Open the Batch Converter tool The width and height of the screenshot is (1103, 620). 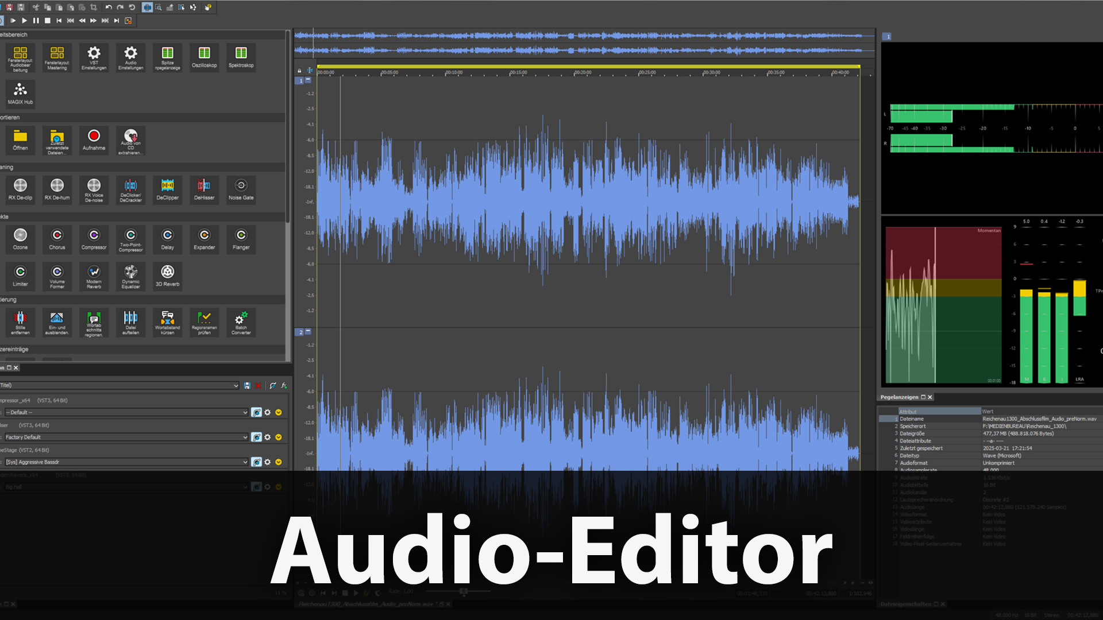tap(241, 322)
